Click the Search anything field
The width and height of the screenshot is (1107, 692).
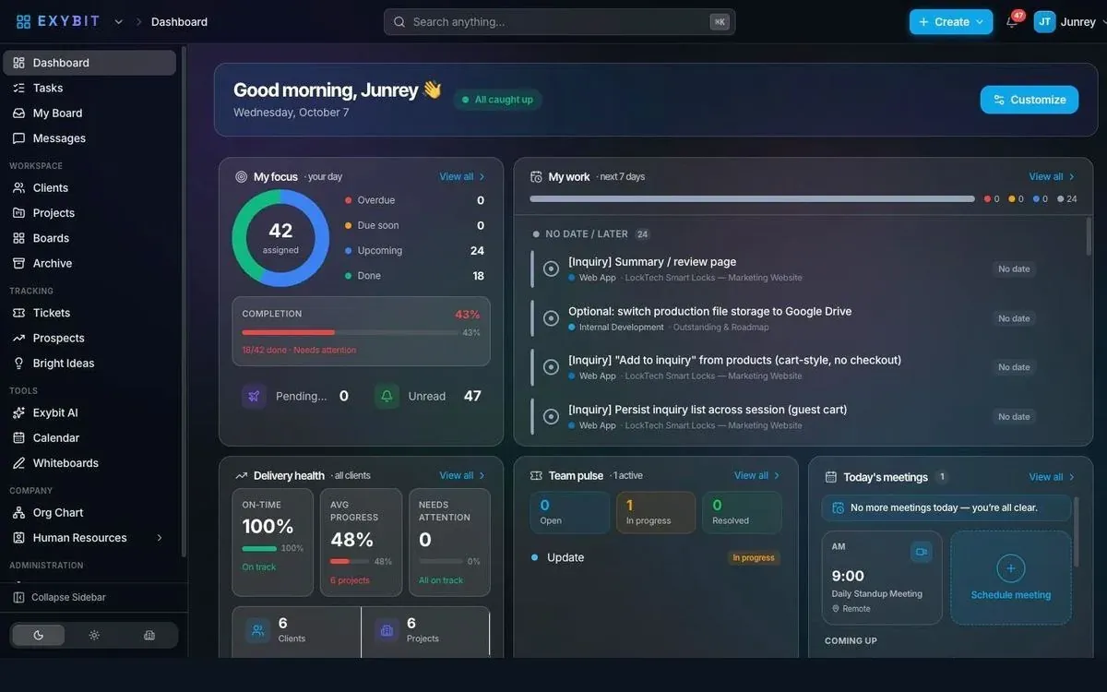(560, 22)
